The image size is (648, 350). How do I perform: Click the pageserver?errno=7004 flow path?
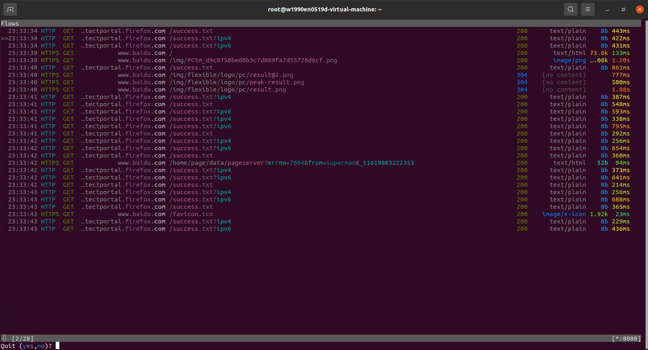[292, 163]
